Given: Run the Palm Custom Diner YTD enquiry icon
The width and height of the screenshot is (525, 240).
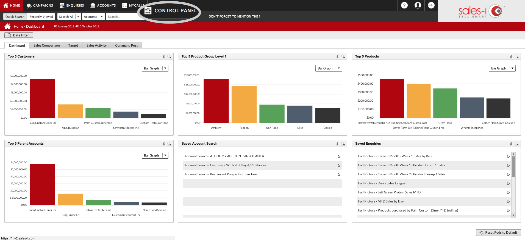Looking at the screenshot, I should [508, 211].
